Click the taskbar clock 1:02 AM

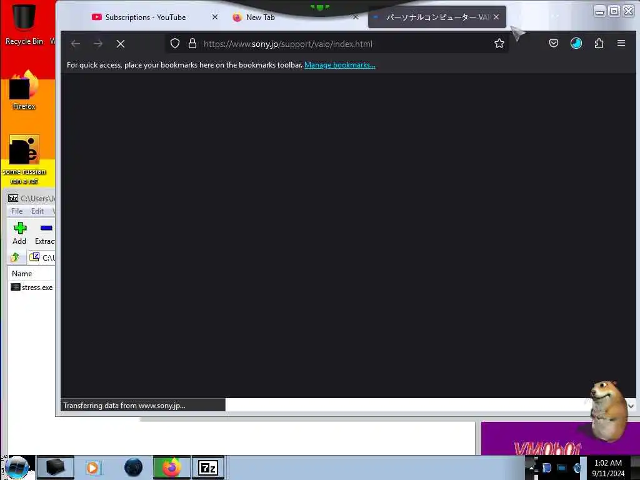click(608, 467)
